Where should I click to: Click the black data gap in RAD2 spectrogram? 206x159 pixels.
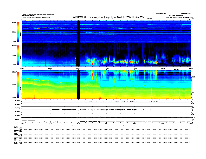pos(78,32)
